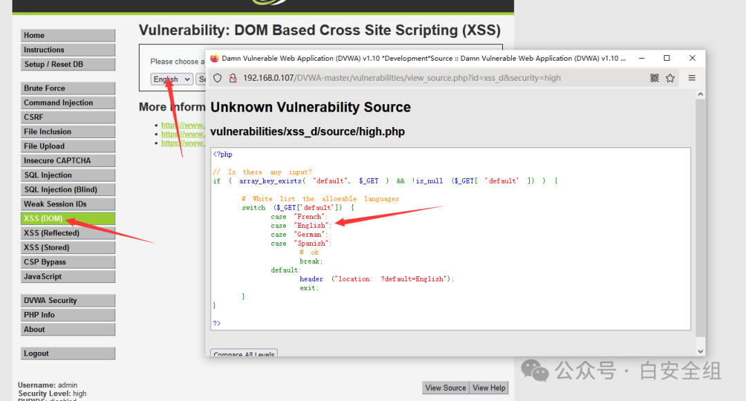
Task: Open Weak Session IDs page
Action: 68,204
